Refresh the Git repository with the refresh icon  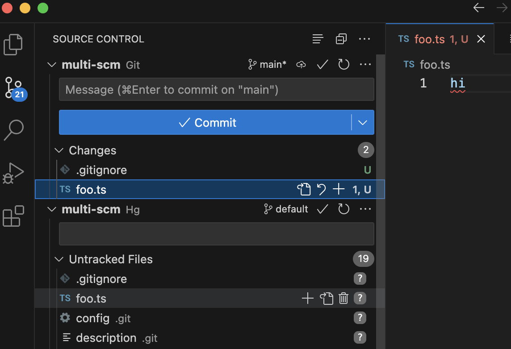(x=343, y=64)
